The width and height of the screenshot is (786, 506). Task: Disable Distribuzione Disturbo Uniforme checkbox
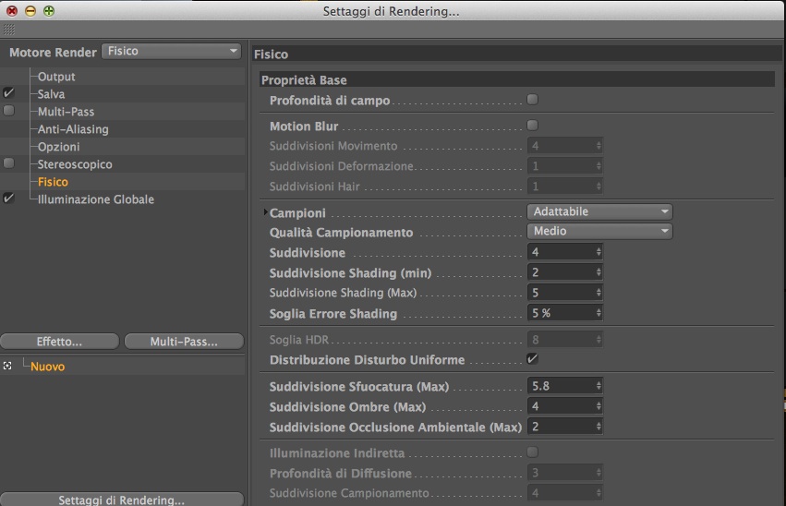tap(532, 358)
